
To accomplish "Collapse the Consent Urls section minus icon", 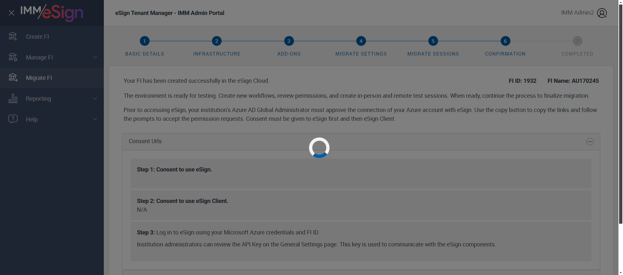I will [x=590, y=142].
